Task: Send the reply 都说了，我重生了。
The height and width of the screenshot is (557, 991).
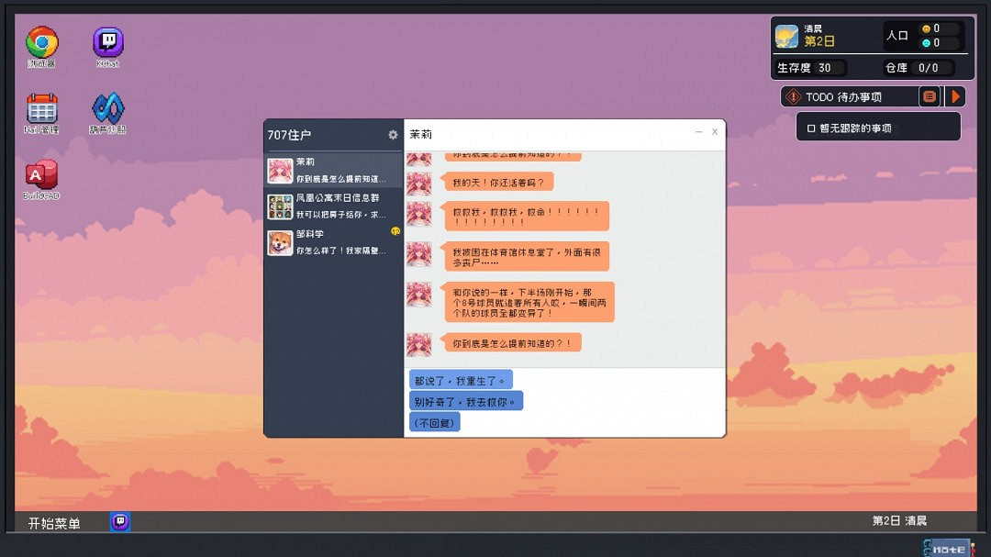Action: (461, 379)
